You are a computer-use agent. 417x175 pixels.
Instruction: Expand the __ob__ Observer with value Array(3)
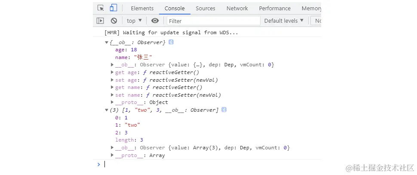point(112,148)
